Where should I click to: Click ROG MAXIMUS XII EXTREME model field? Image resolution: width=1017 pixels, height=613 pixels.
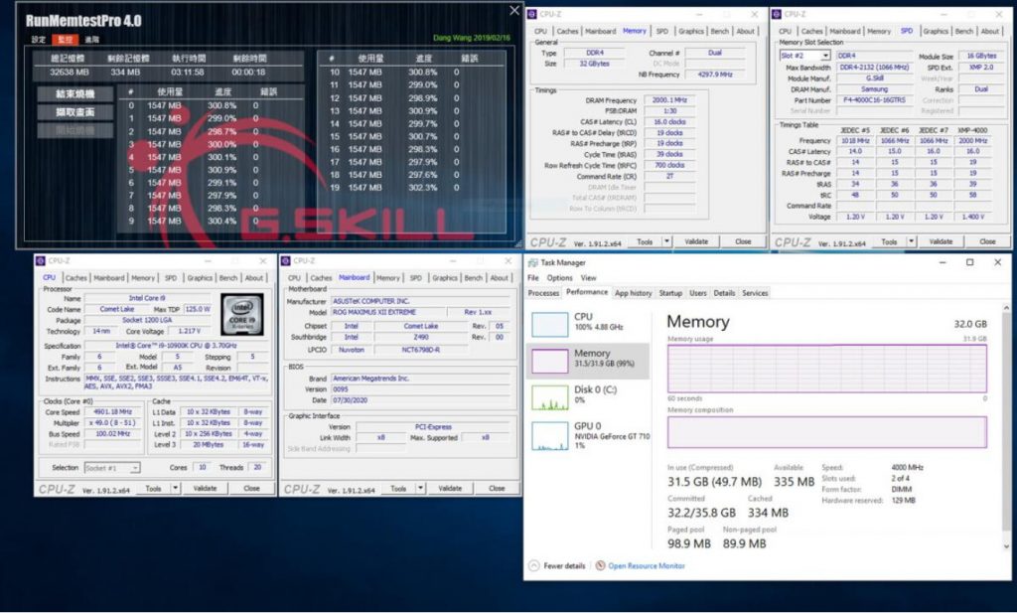387,312
